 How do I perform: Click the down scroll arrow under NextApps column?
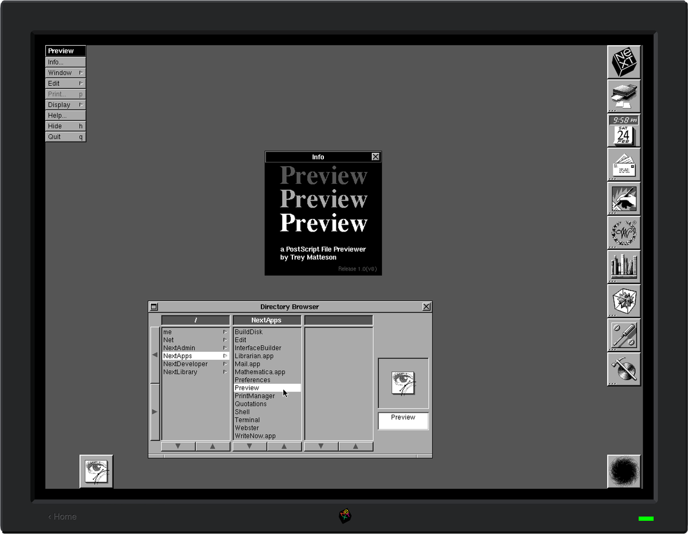click(249, 446)
